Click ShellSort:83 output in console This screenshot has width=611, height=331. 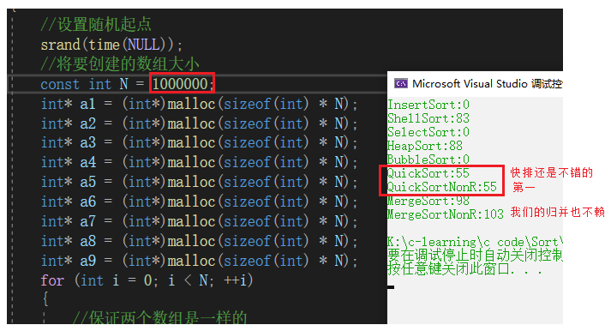(428, 118)
